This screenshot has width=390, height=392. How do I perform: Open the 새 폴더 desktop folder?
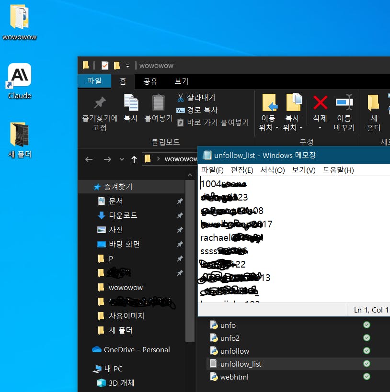(19, 140)
